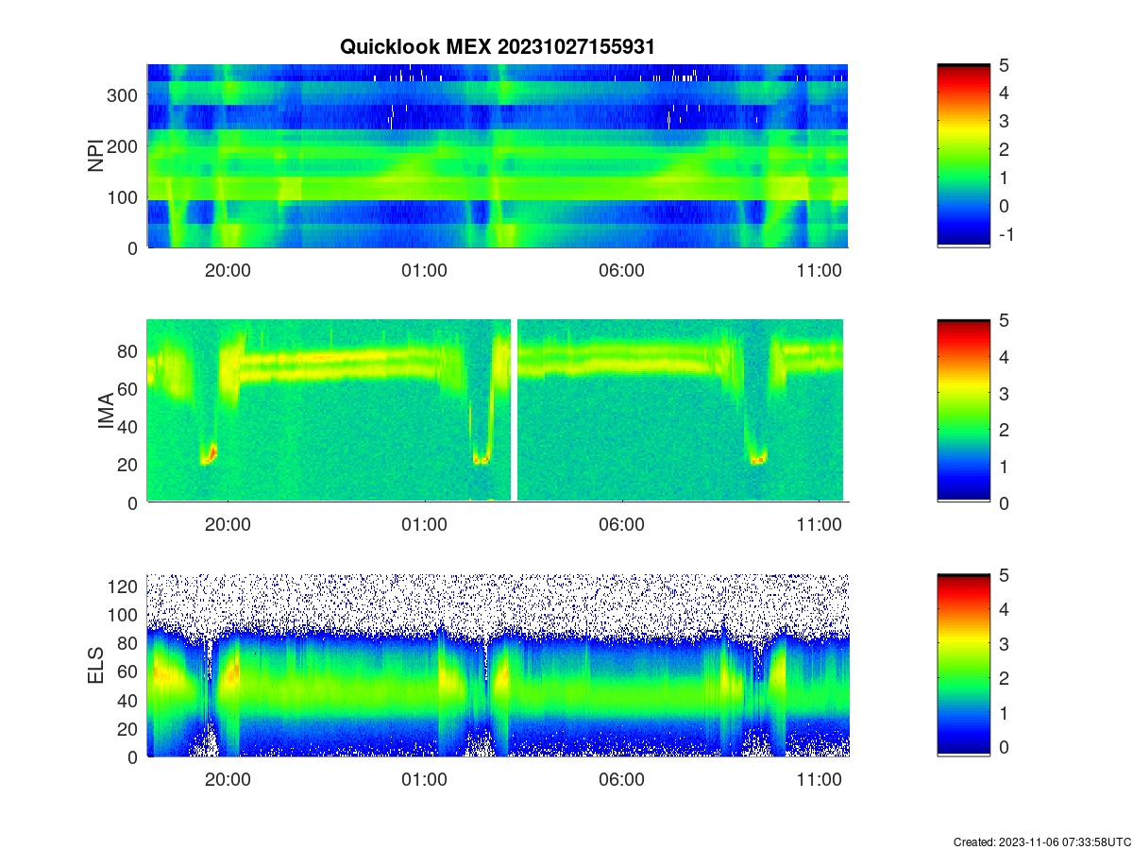Click the 40 tick on the ELS axis
The width and height of the screenshot is (1133, 850).
pyautogui.click(x=129, y=700)
